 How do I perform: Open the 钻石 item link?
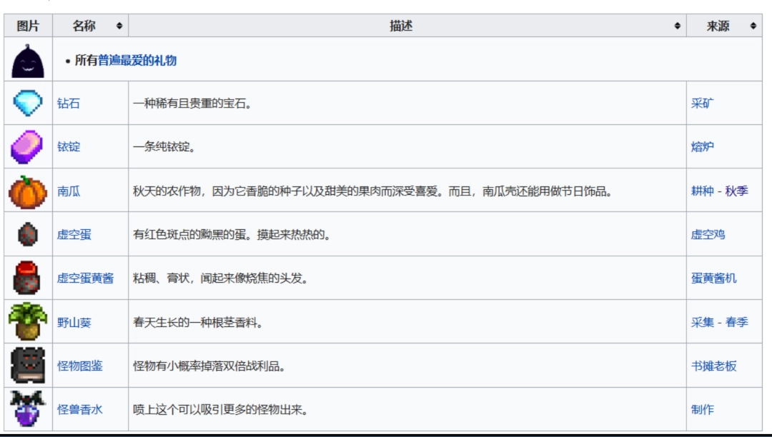tap(69, 104)
